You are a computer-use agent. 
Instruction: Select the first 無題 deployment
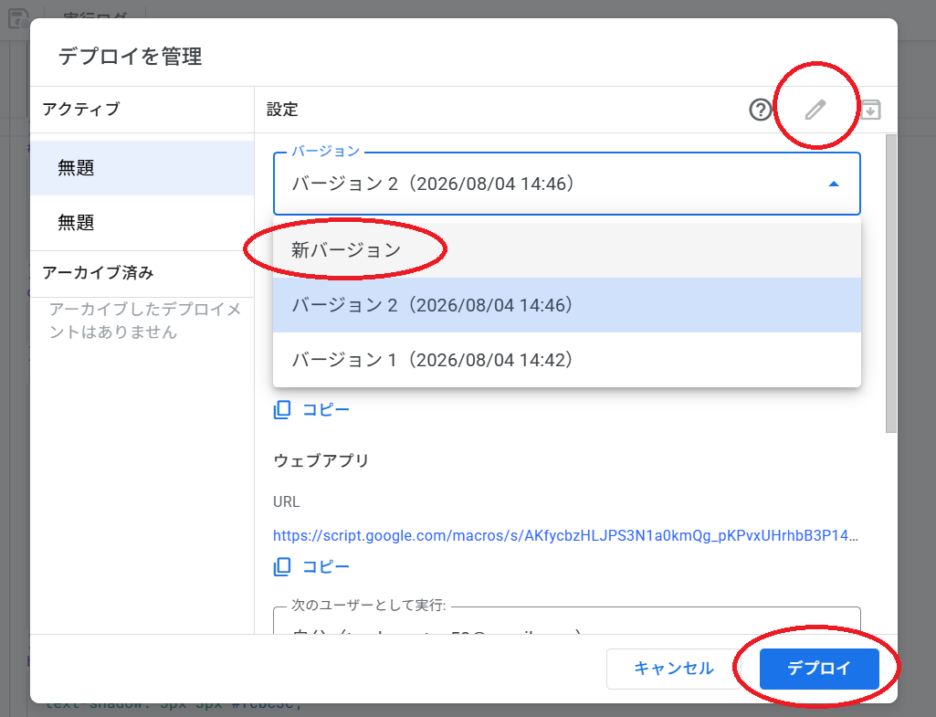coord(142,168)
